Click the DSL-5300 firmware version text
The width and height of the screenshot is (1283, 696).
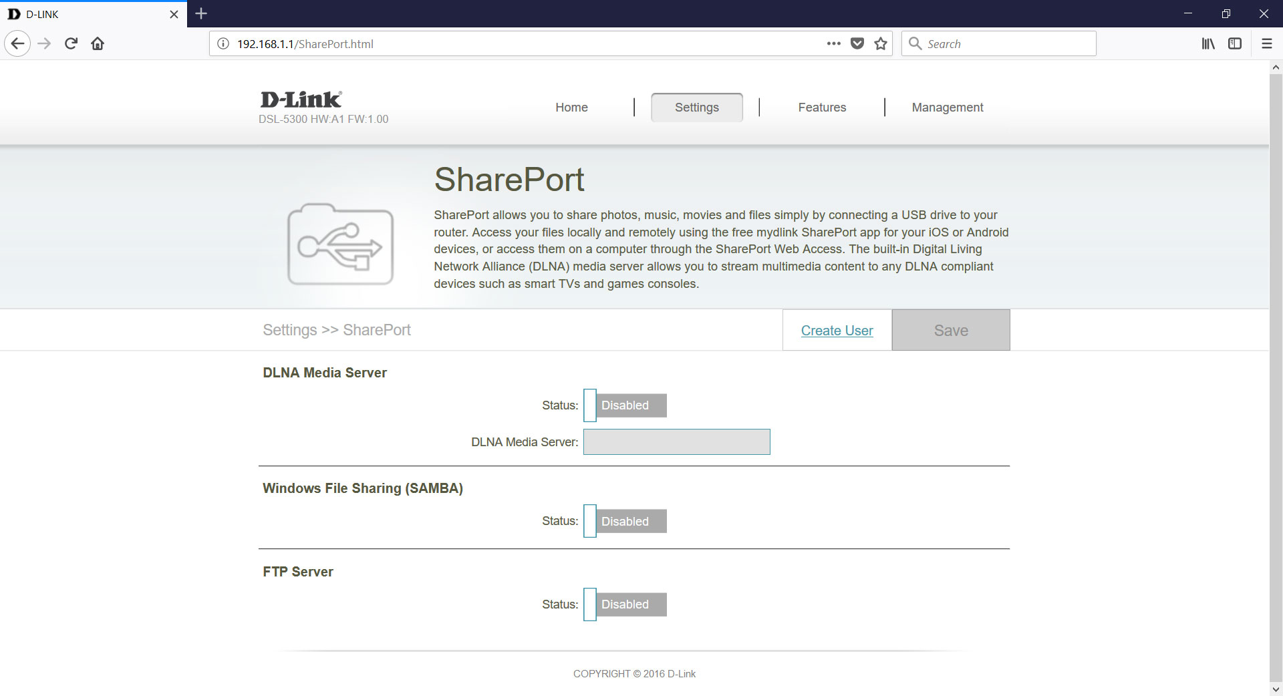coord(323,119)
